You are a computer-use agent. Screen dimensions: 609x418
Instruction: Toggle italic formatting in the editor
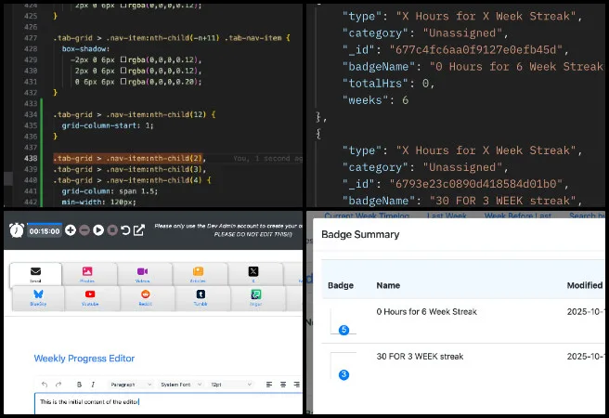point(93,384)
